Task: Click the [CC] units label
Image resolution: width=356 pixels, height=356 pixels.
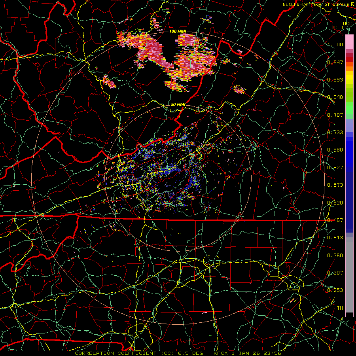Action: point(338,27)
